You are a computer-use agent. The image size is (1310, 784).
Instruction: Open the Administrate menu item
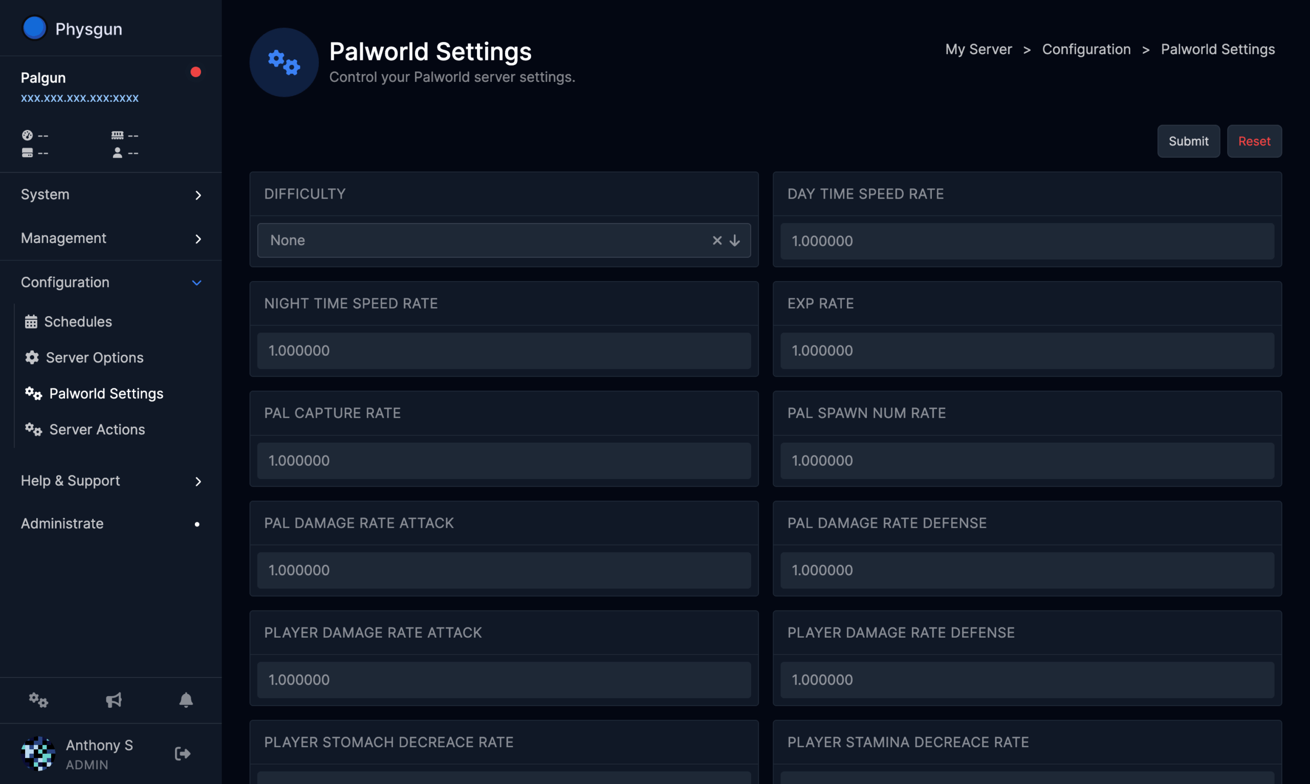tap(62, 524)
